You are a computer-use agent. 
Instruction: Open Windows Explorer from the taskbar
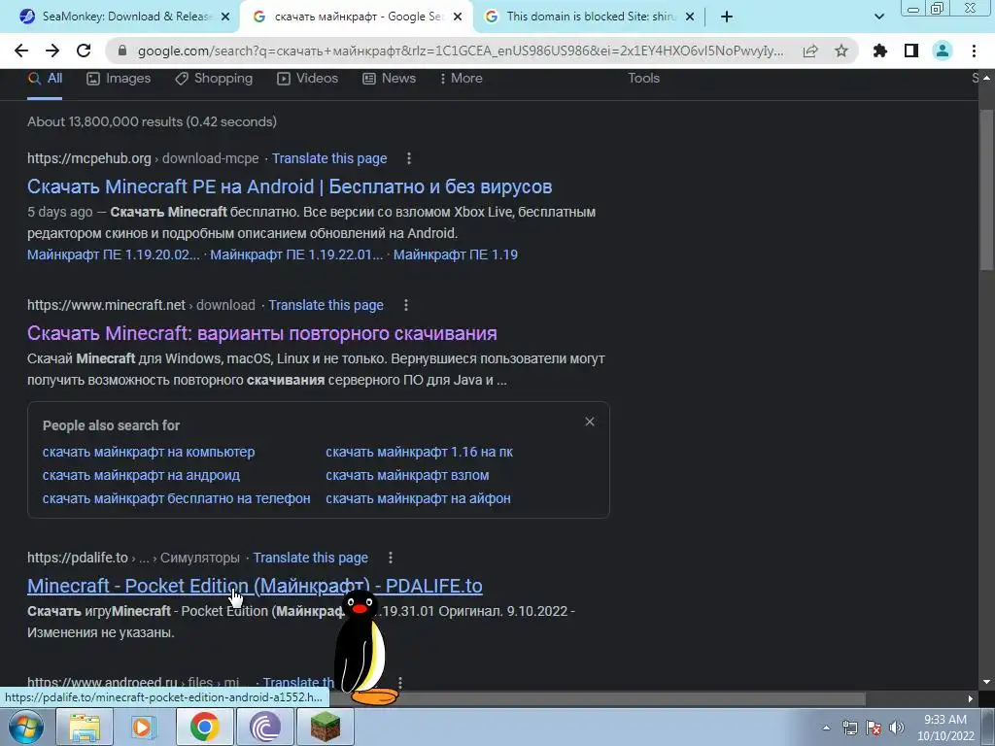pyautogui.click(x=85, y=727)
